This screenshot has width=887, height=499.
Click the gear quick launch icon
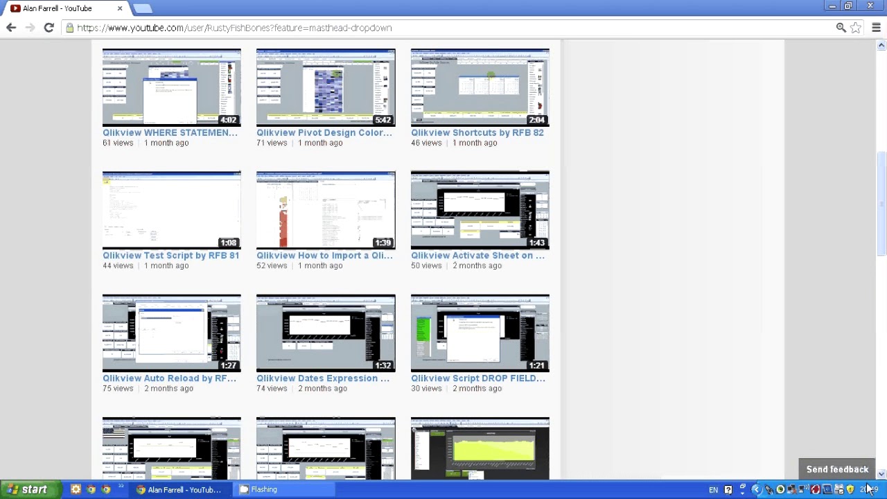click(x=76, y=489)
